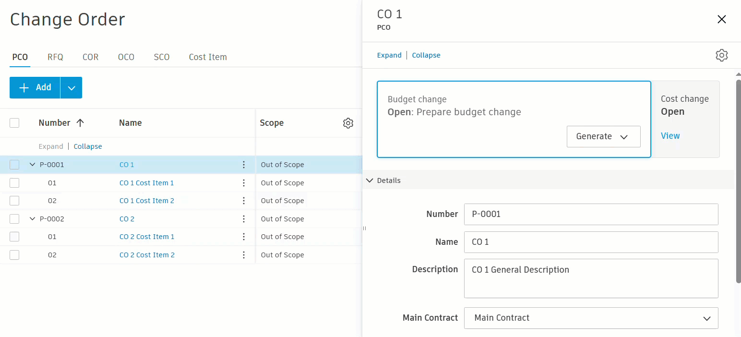Collapse the P-0001 tree row
This screenshot has height=337, width=741.
33,165
